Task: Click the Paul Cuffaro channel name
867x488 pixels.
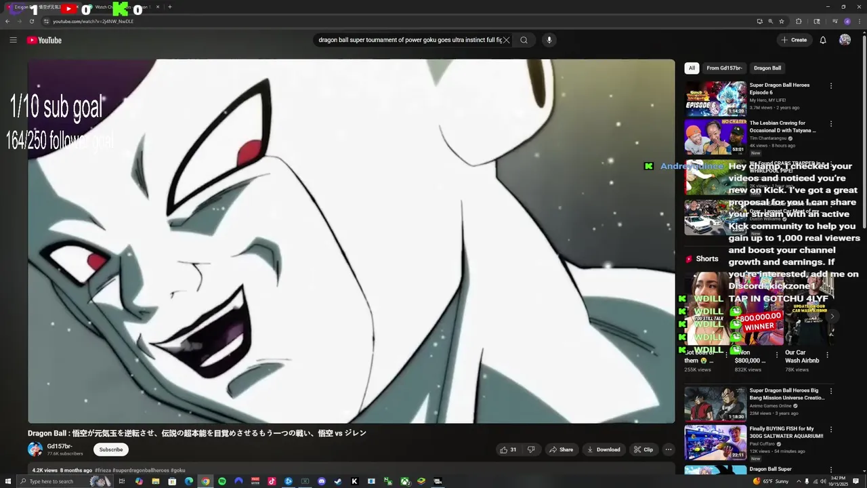Action: (x=763, y=444)
